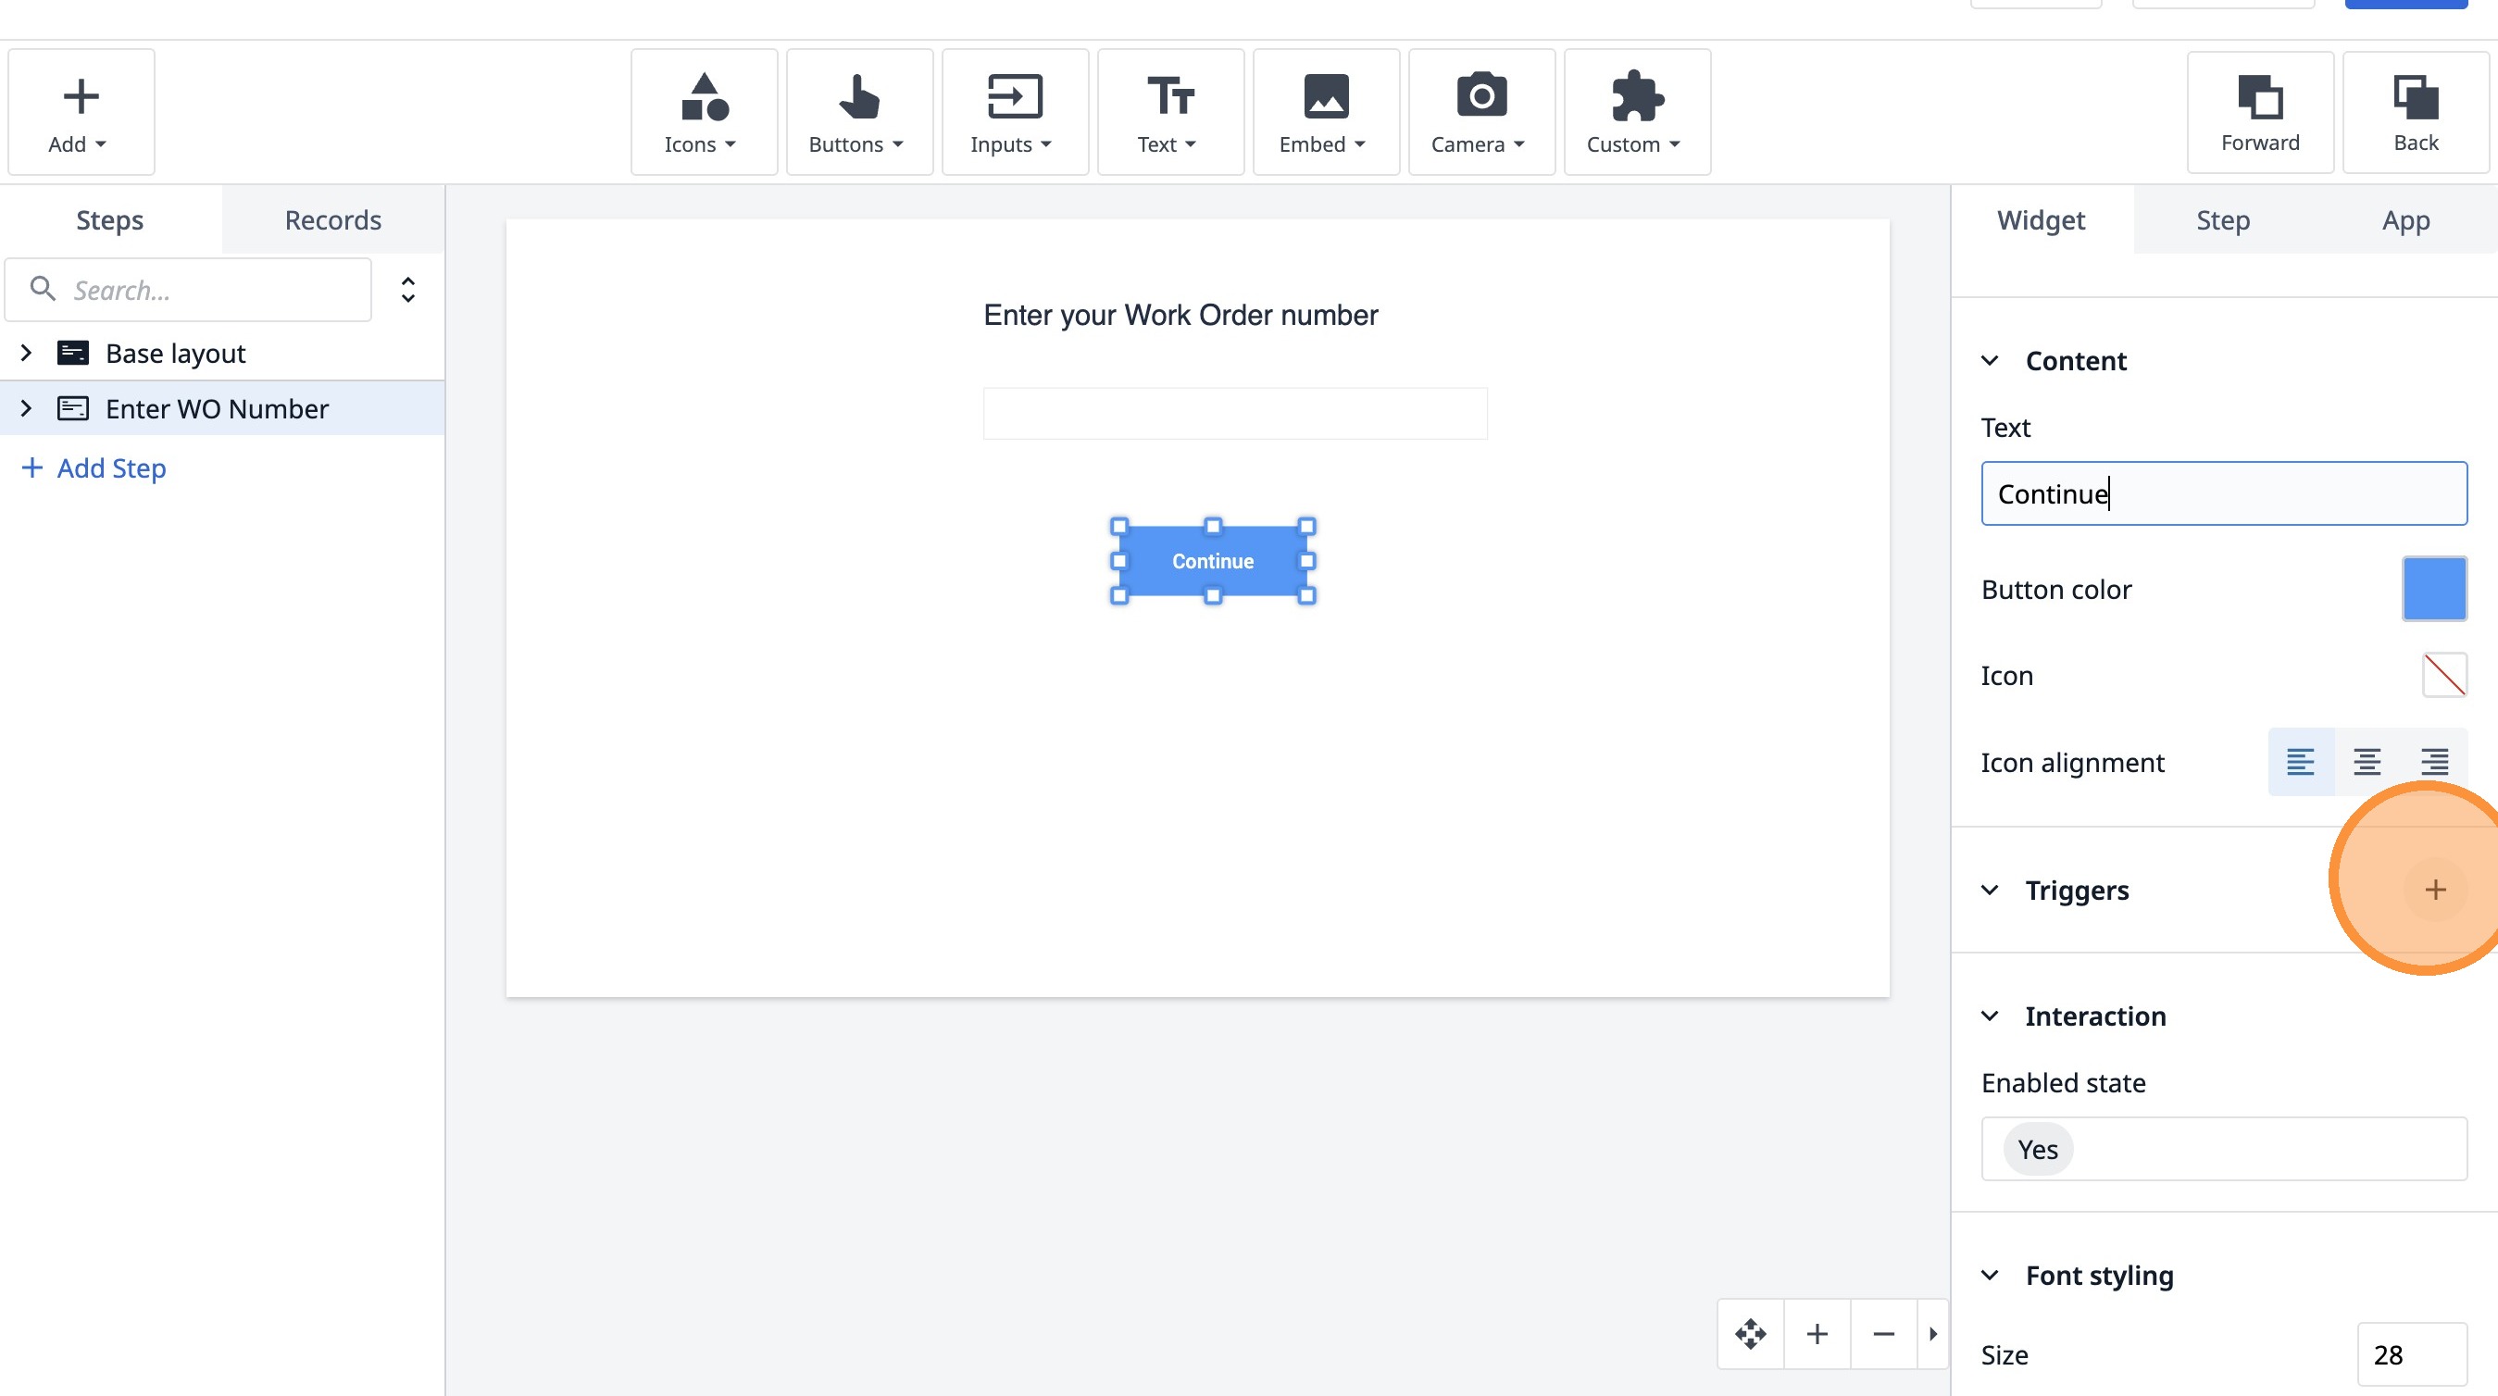Screen dimensions: 2498x1396
Task: Open the Custom widget menu
Action: tap(1636, 111)
